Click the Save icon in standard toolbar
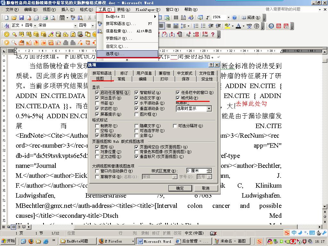This screenshot has height=246, width=328. point(21,18)
